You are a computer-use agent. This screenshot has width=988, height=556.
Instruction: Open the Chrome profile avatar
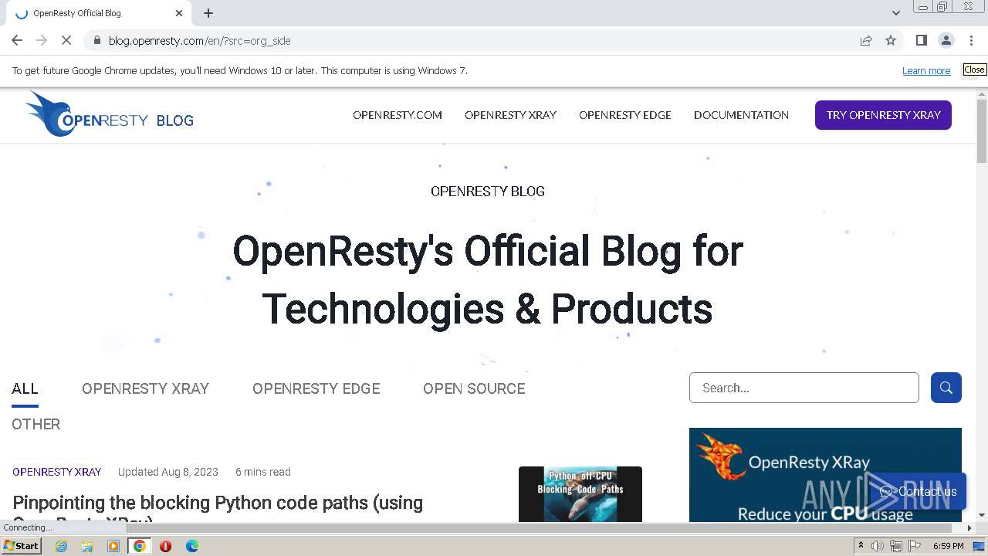click(946, 40)
